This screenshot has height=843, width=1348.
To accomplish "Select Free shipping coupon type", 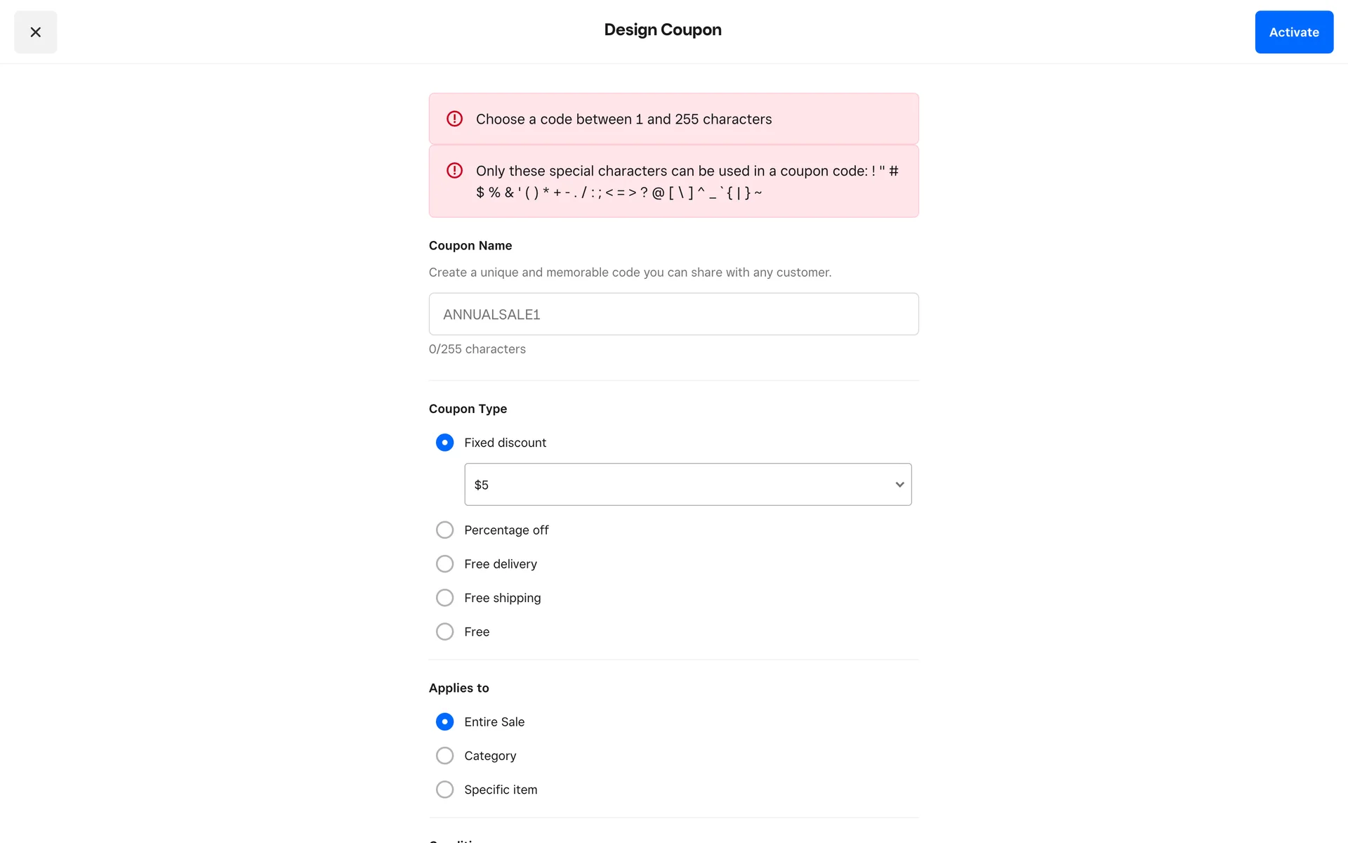I will point(444,598).
